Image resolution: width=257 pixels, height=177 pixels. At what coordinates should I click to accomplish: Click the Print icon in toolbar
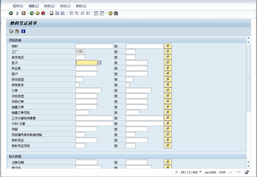point(52,13)
